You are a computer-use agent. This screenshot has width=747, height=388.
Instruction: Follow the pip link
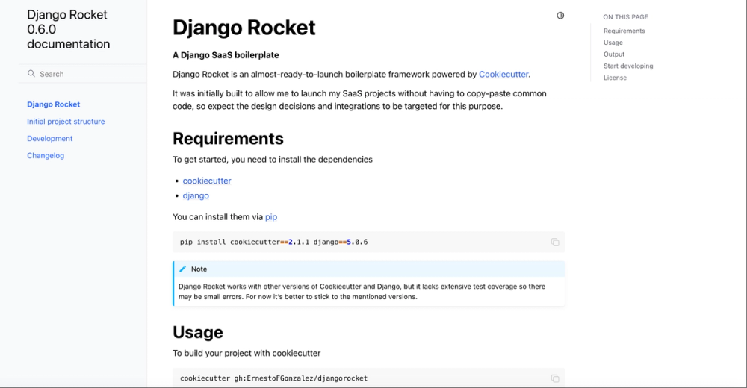click(271, 217)
